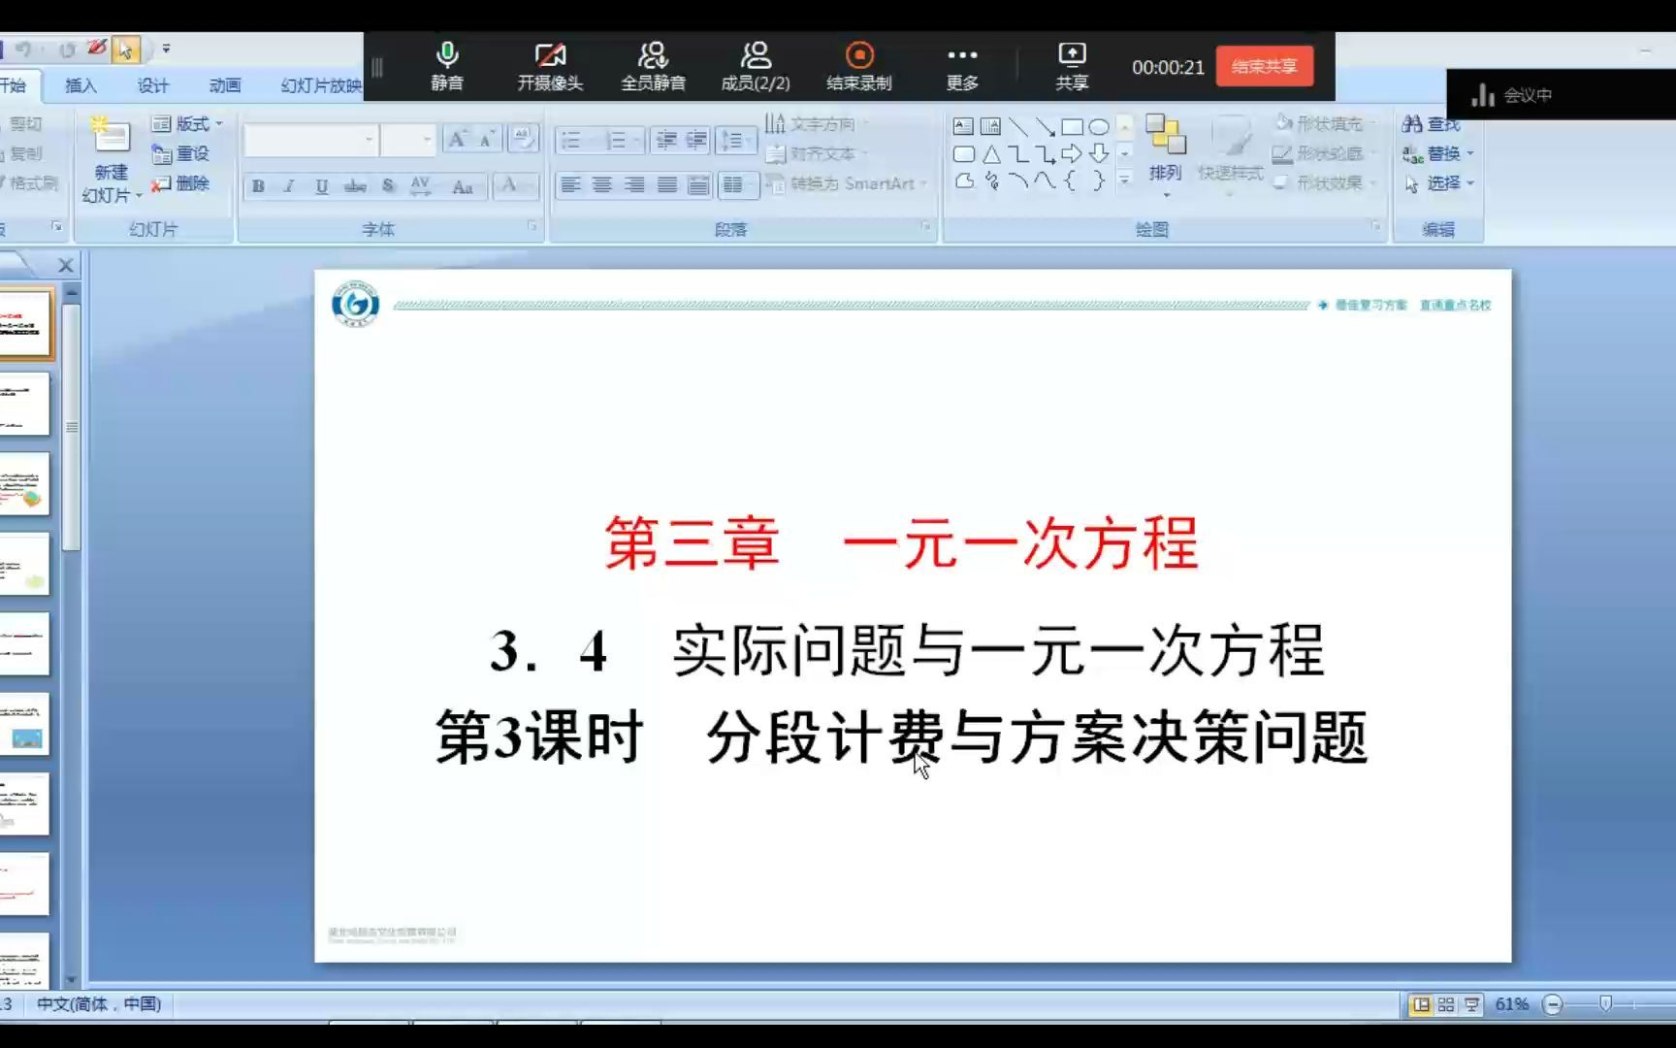
Task: Align text right
Action: click(634, 185)
